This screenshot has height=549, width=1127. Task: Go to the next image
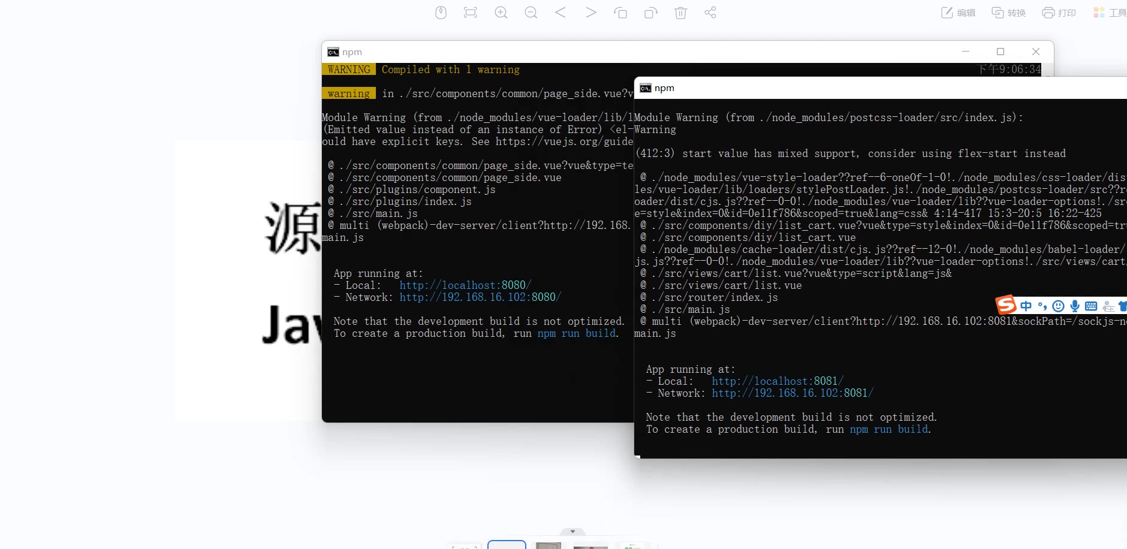point(591,13)
